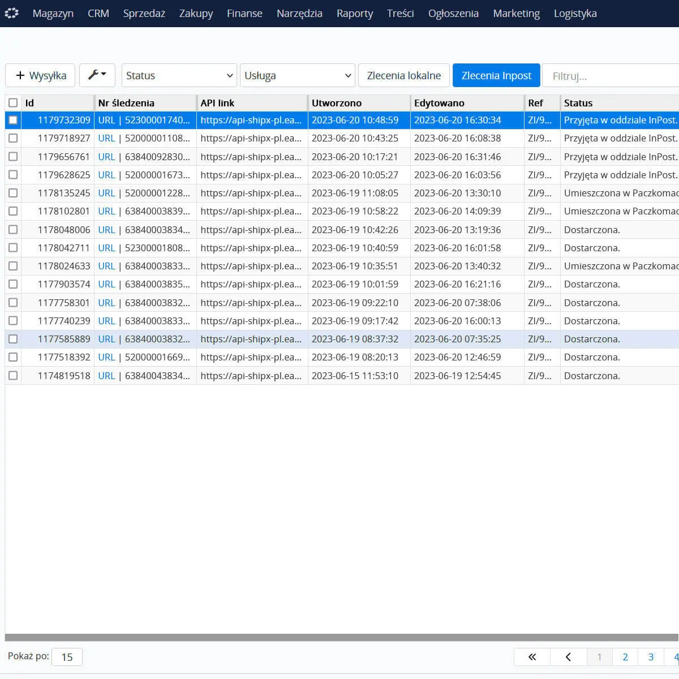Open tracking URL for Id 1178135245
This screenshot has height=679, width=679.
(x=106, y=193)
